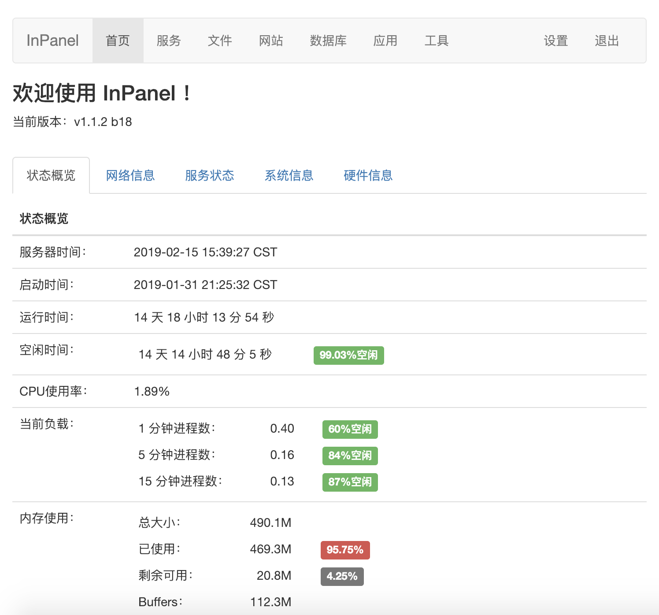The height and width of the screenshot is (615, 659).
Task: Open the 文件 file manager section
Action: click(x=219, y=41)
